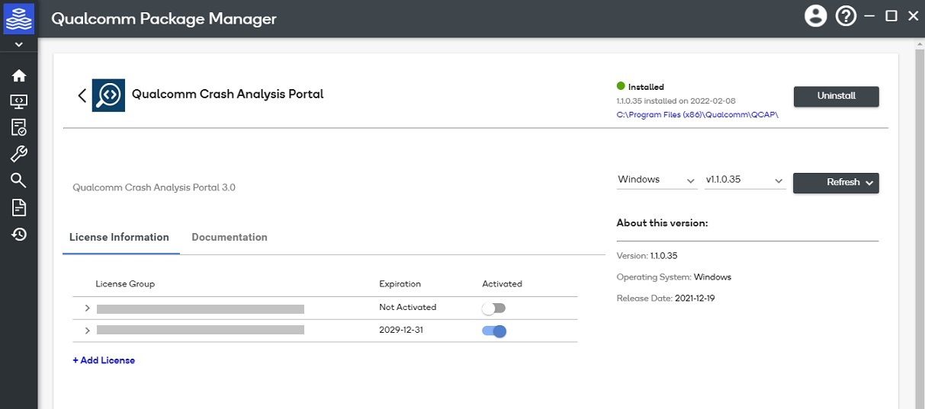Enable the Not Activated license toggle
925x409 pixels.
click(x=493, y=308)
